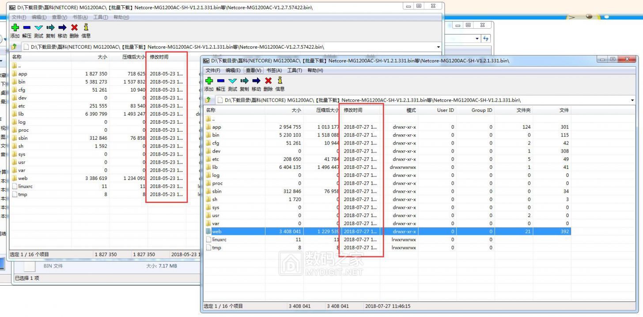The image size is (643, 317).
Task: Open address bar dropdown in front window
Action: [633, 100]
